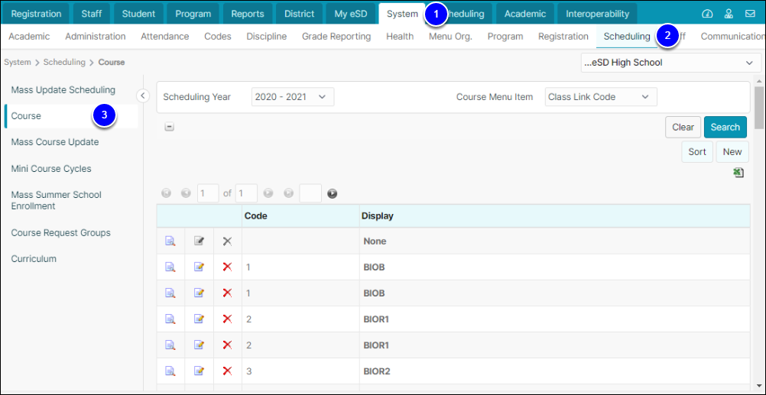Go to the next page of results

point(268,194)
